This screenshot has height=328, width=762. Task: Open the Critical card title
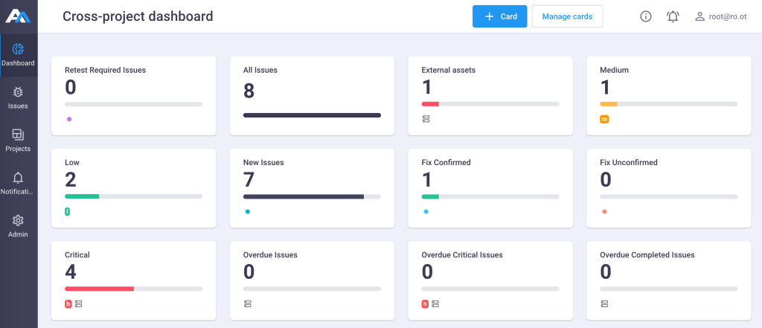tap(77, 254)
